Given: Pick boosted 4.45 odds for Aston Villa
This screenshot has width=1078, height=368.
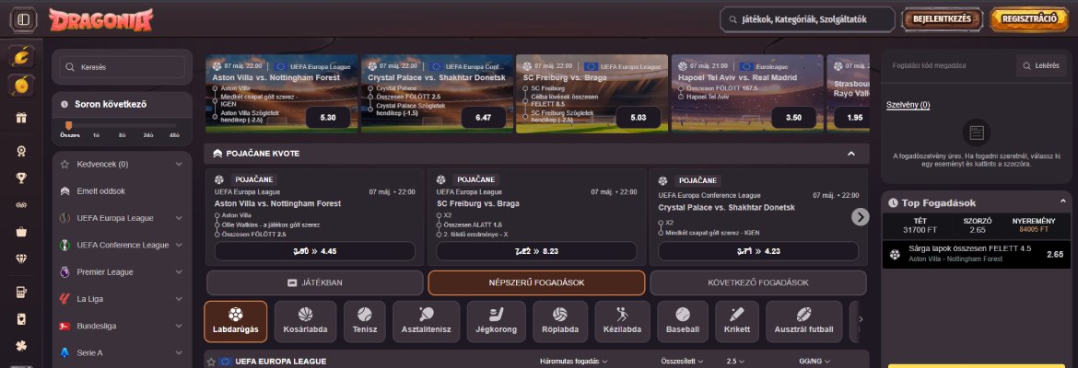Looking at the screenshot, I should coord(315,251).
